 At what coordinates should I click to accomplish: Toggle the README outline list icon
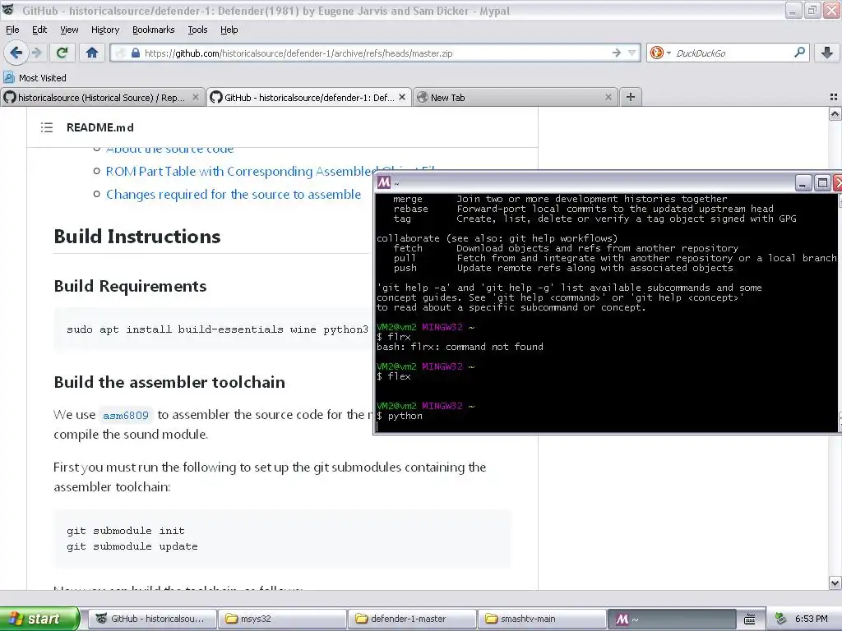point(47,127)
